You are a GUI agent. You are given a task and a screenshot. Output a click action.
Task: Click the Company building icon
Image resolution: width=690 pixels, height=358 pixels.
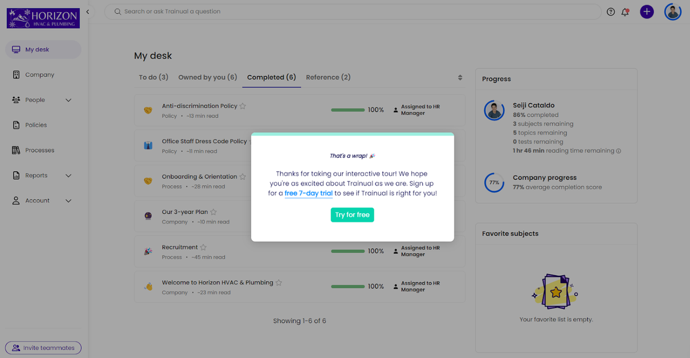[x=16, y=75]
